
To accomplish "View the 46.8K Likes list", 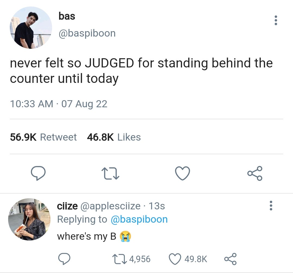I will tap(114, 137).
